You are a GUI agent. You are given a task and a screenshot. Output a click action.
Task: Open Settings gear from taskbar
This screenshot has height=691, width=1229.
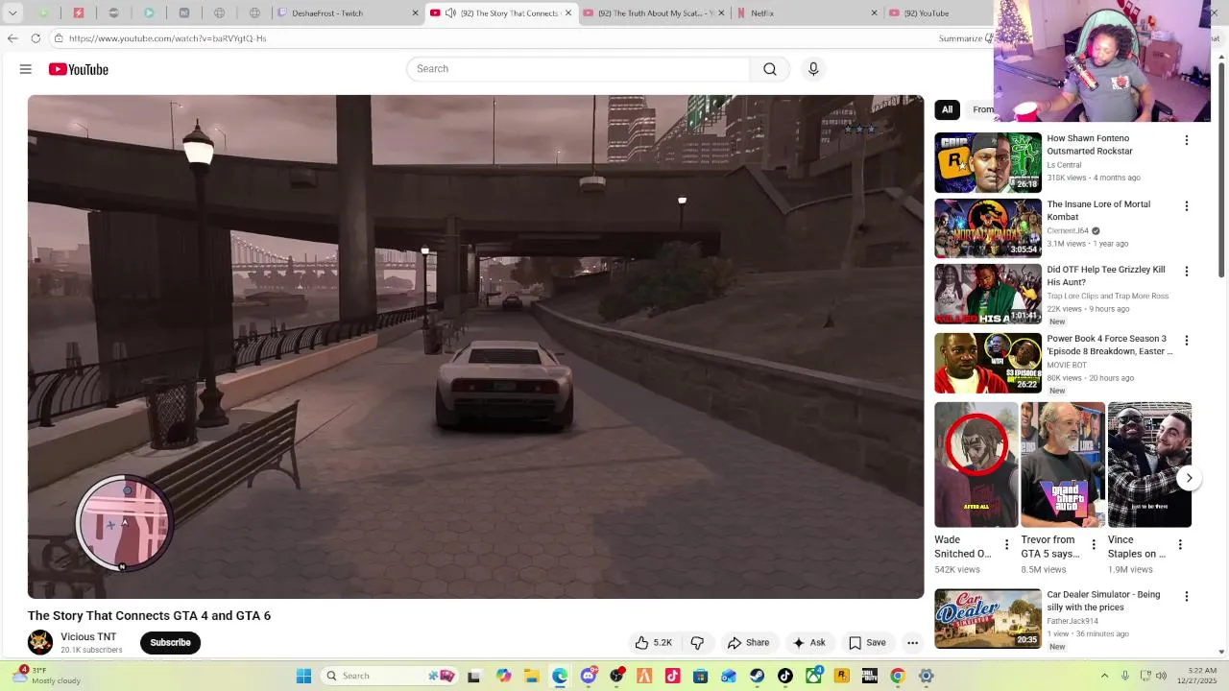(x=927, y=676)
